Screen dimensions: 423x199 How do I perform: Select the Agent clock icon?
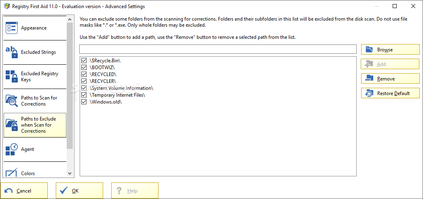pyautogui.click(x=12, y=149)
